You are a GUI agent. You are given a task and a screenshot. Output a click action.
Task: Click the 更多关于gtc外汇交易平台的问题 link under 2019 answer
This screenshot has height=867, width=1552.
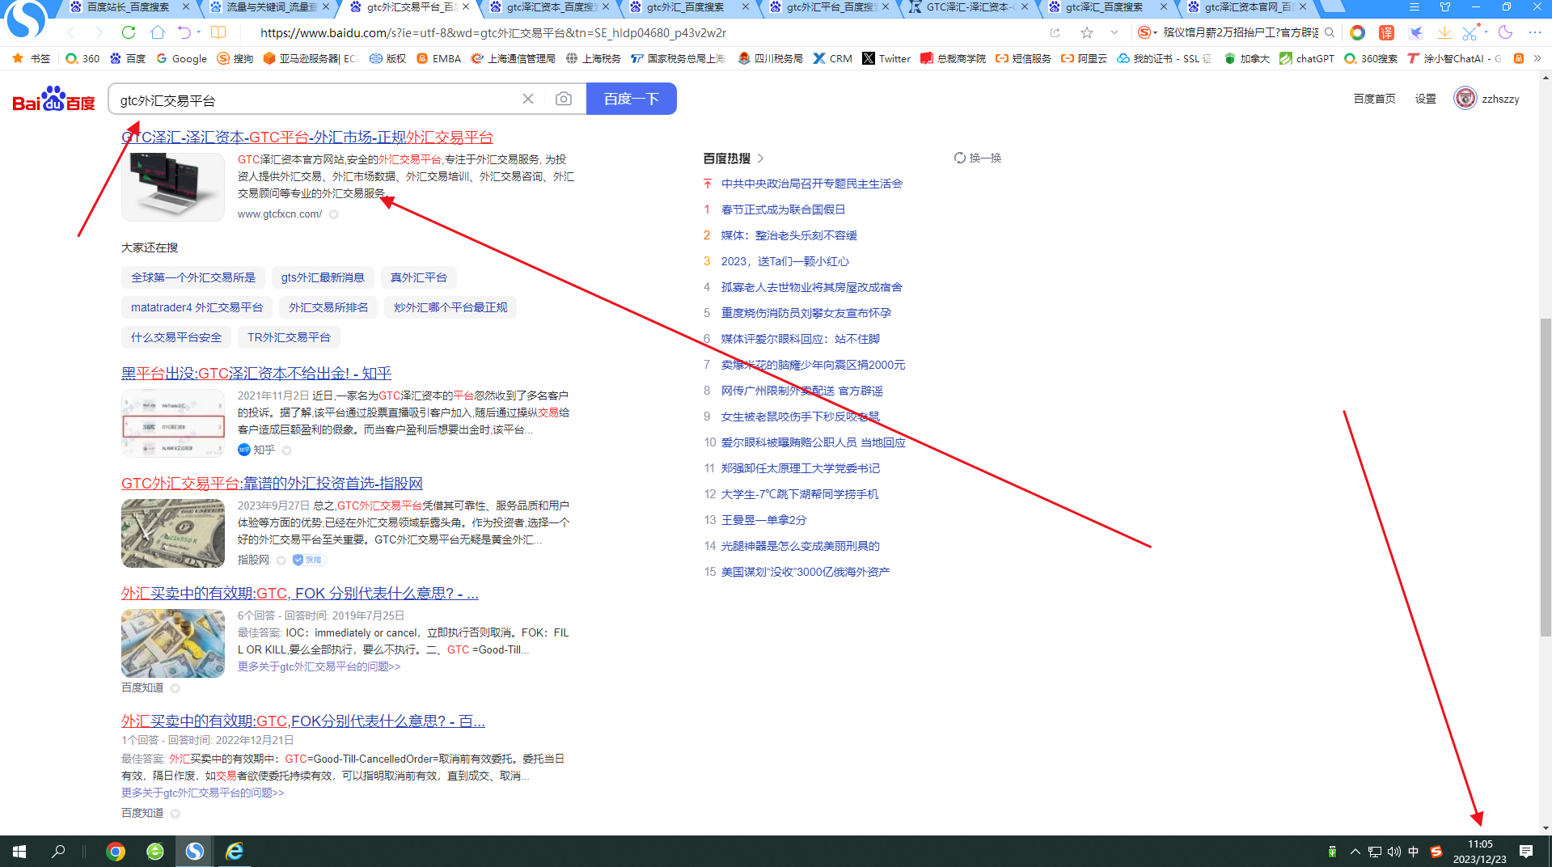pos(319,666)
